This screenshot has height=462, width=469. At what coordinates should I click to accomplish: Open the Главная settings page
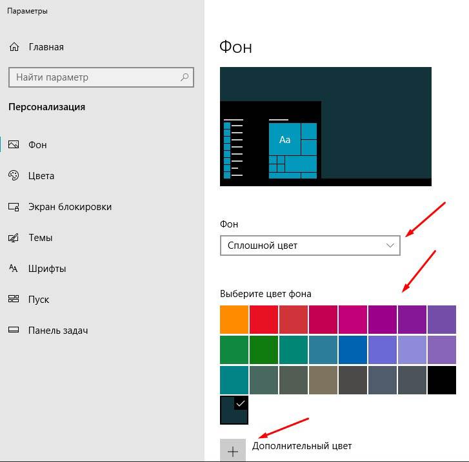(46, 47)
